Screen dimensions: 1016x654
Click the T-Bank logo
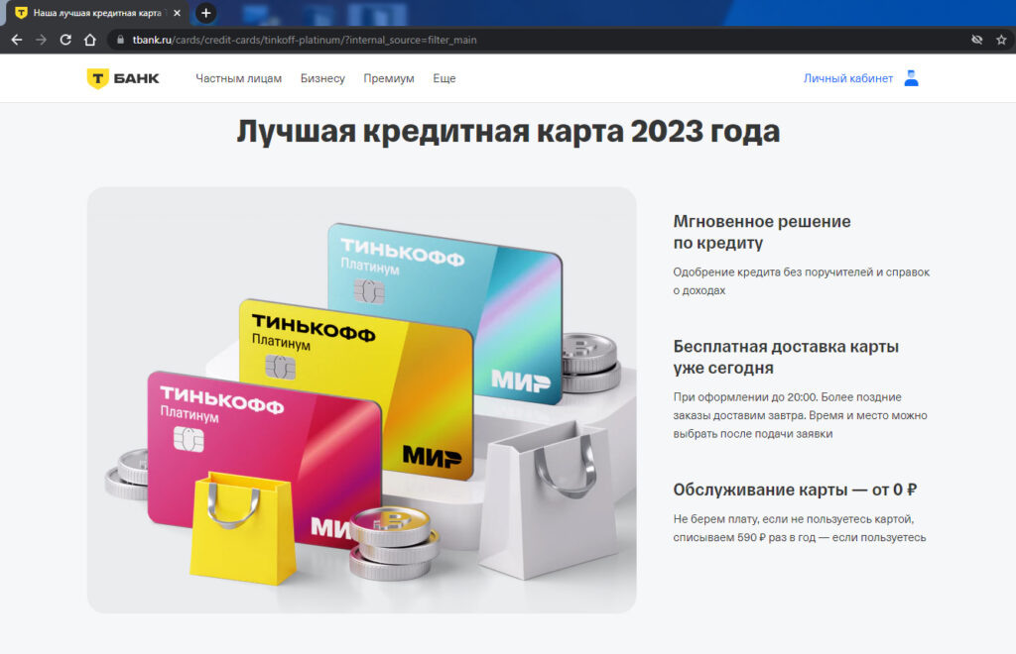point(123,78)
